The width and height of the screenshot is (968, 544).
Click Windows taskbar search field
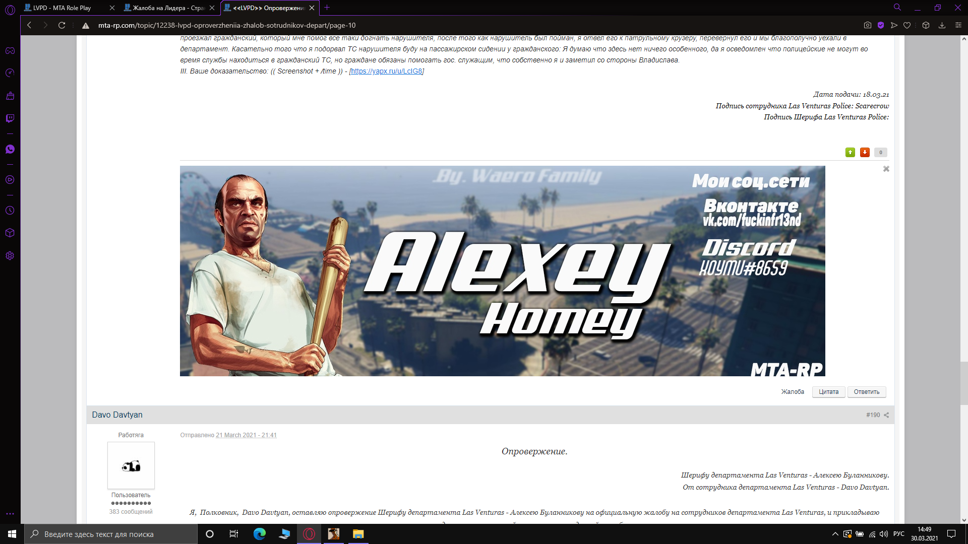coord(111,534)
